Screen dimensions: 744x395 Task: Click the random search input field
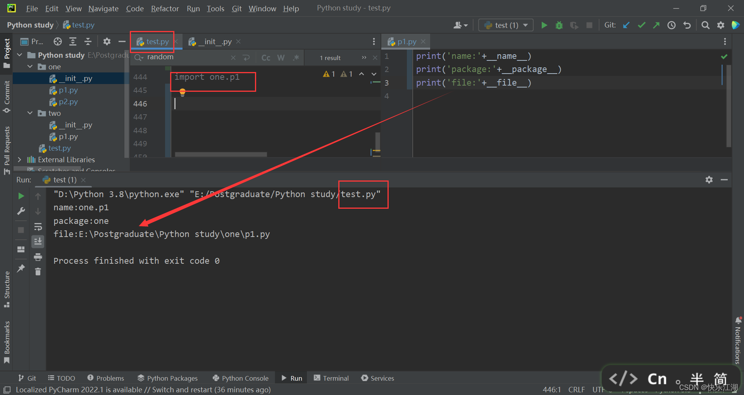tap(186, 57)
